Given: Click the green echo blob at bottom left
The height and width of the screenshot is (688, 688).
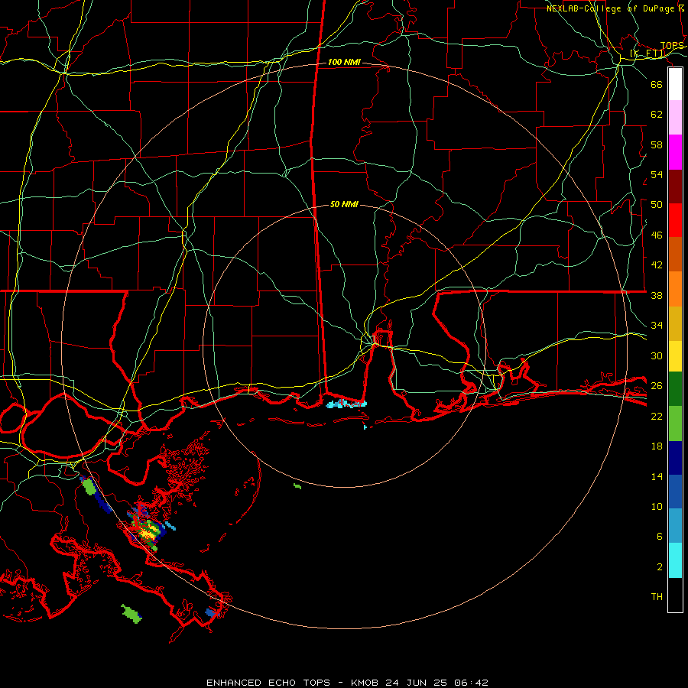Looking at the screenshot, I should [131, 613].
